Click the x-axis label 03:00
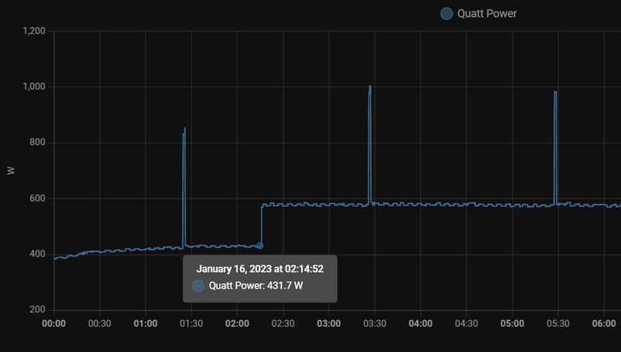 pos(328,323)
